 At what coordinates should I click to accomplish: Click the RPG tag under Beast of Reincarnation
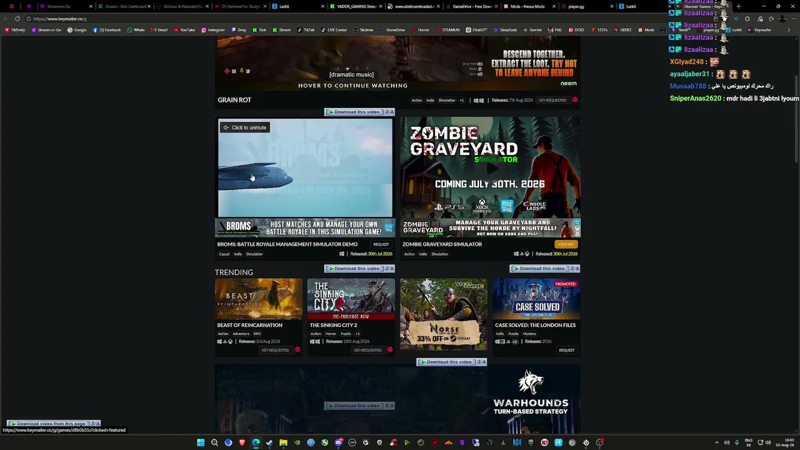[x=257, y=334]
